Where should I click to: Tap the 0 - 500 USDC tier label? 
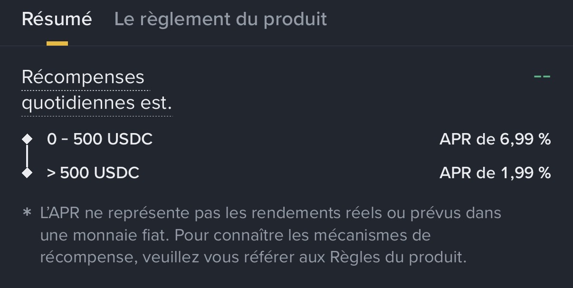(x=100, y=139)
